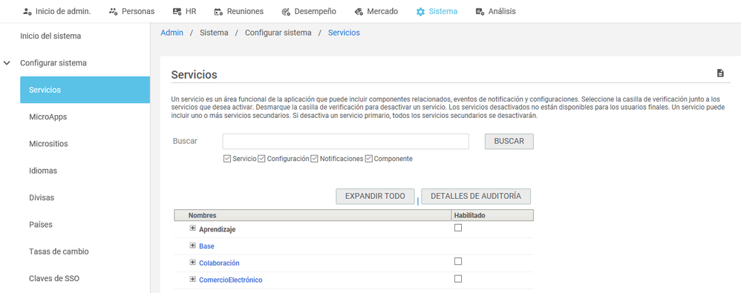Click the Desempeño target icon
The height and width of the screenshot is (293, 741).
pos(285,11)
